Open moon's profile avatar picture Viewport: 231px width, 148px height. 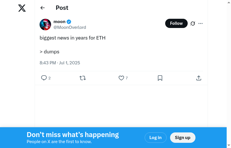(45, 25)
